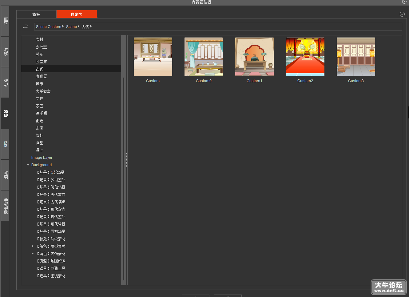Click the back arrow navigation icon
The width and height of the screenshot is (409, 297).
26,27
